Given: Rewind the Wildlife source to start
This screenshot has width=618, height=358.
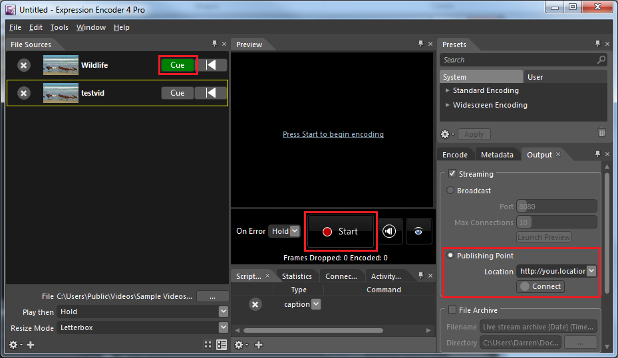Looking at the screenshot, I should pos(212,65).
